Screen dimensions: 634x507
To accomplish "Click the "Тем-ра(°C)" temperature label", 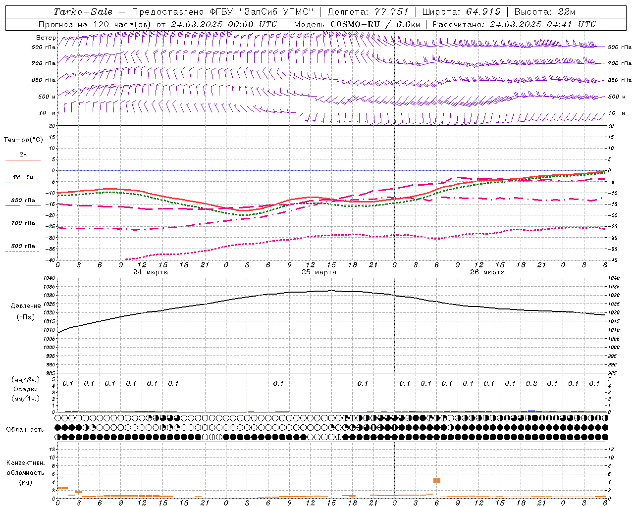I will [x=23, y=140].
